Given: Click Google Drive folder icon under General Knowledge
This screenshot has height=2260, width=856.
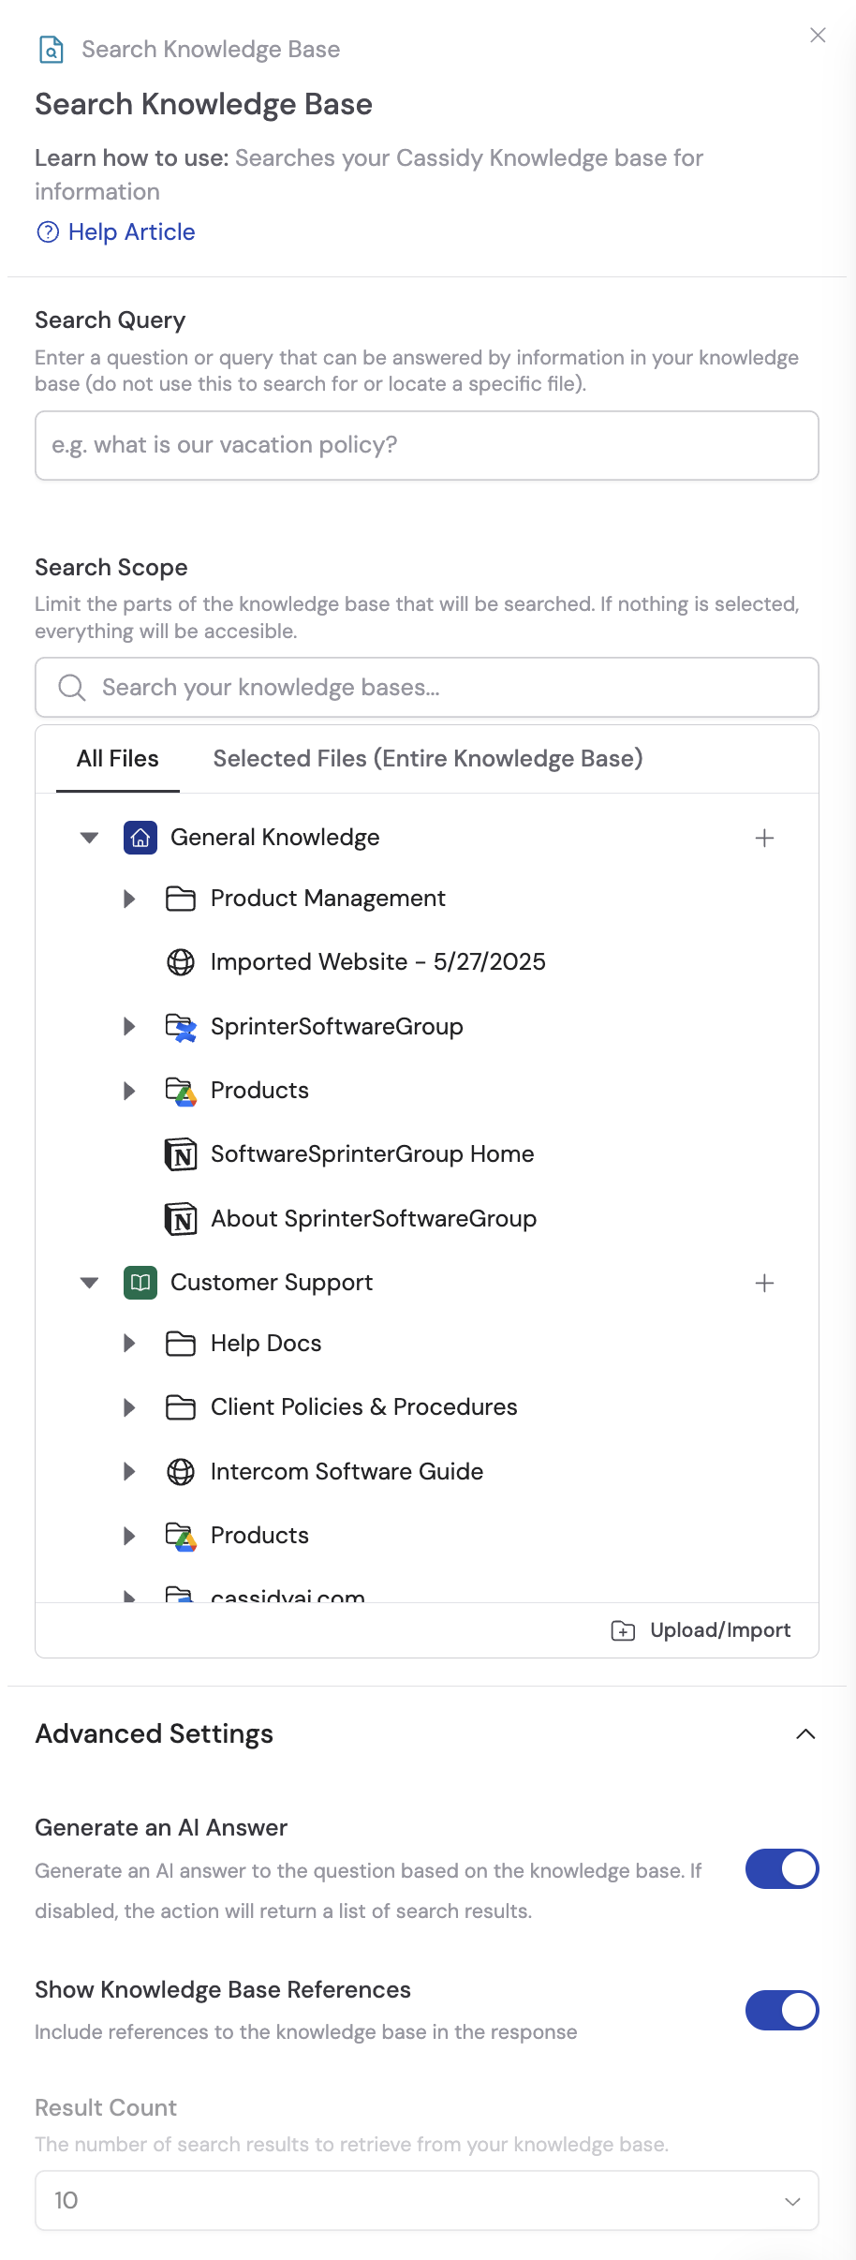Looking at the screenshot, I should 181,1091.
